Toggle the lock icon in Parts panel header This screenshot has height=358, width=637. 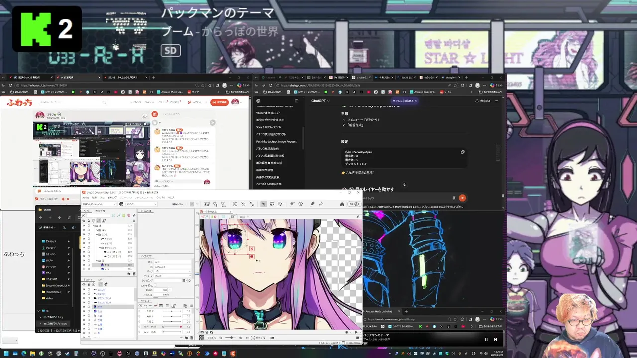click(x=89, y=221)
